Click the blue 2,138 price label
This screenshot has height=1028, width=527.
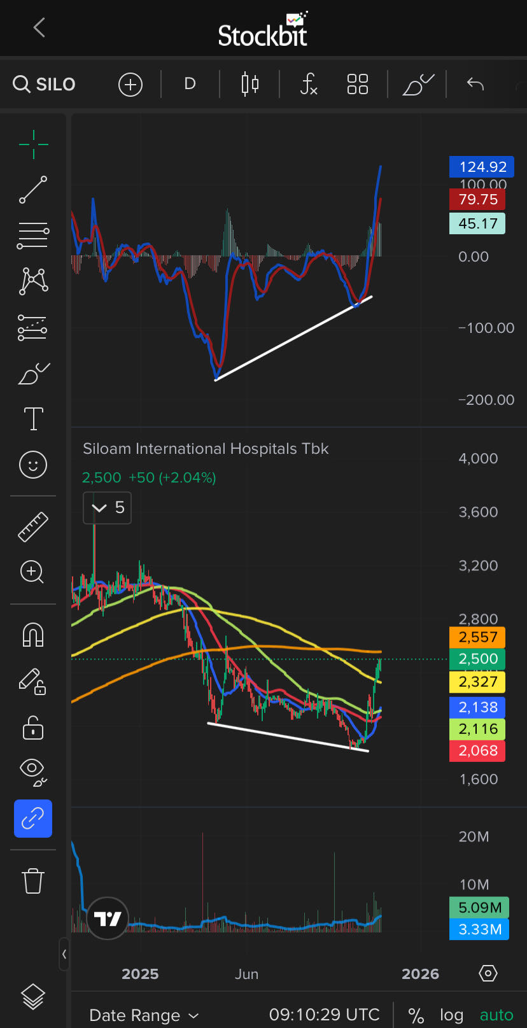click(x=477, y=707)
